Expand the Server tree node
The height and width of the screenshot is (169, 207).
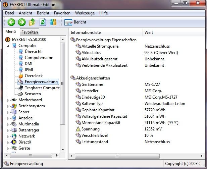(x=8, y=112)
